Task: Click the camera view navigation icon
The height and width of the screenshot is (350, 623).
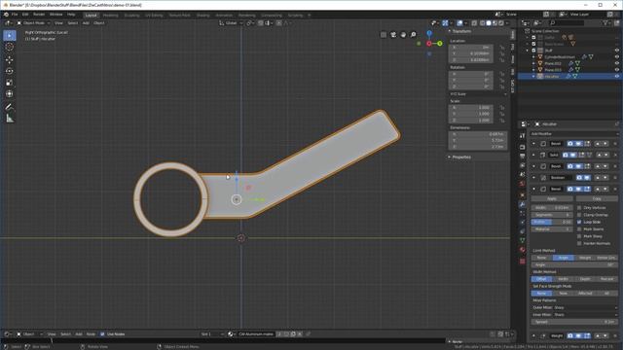Action: pyautogui.click(x=393, y=35)
